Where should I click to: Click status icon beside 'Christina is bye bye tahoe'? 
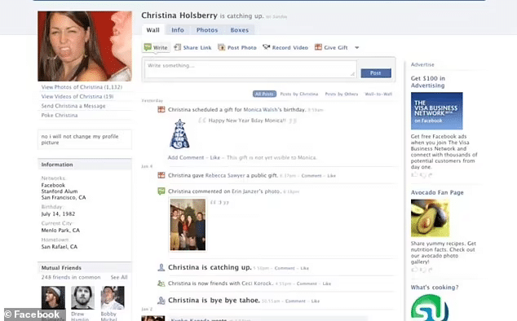click(161, 301)
